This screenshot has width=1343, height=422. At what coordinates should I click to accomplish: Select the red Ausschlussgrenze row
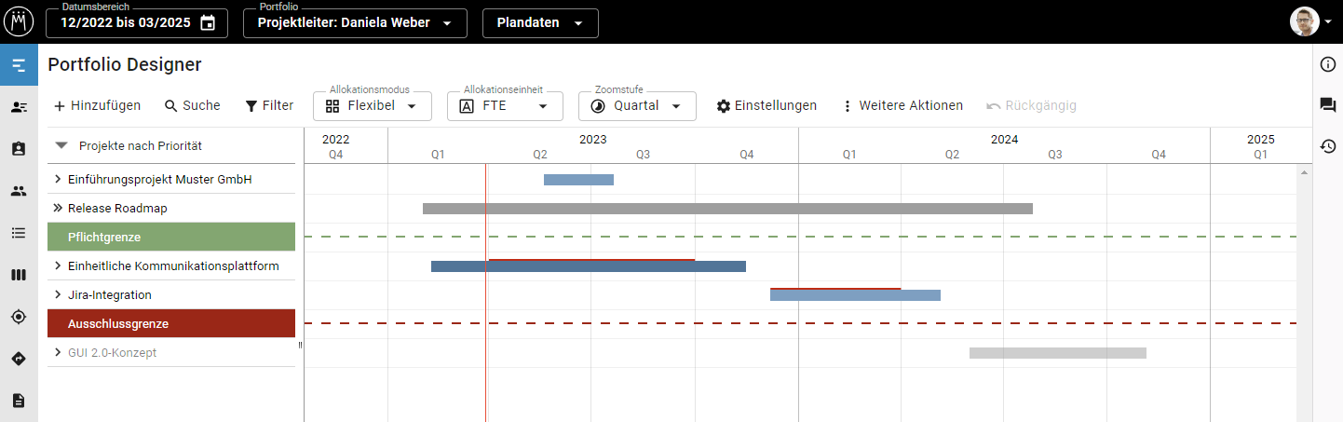click(171, 323)
